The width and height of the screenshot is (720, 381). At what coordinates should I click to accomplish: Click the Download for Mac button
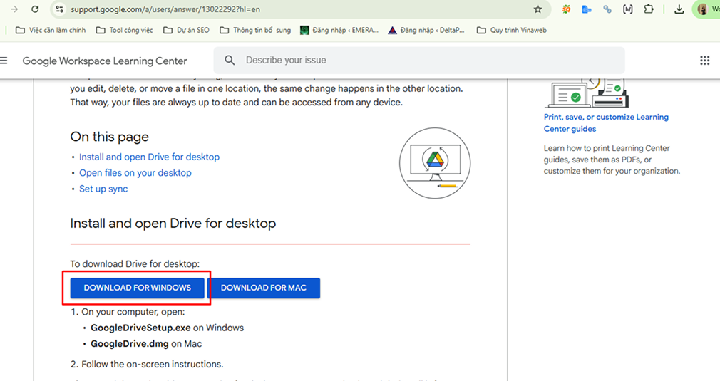click(263, 288)
